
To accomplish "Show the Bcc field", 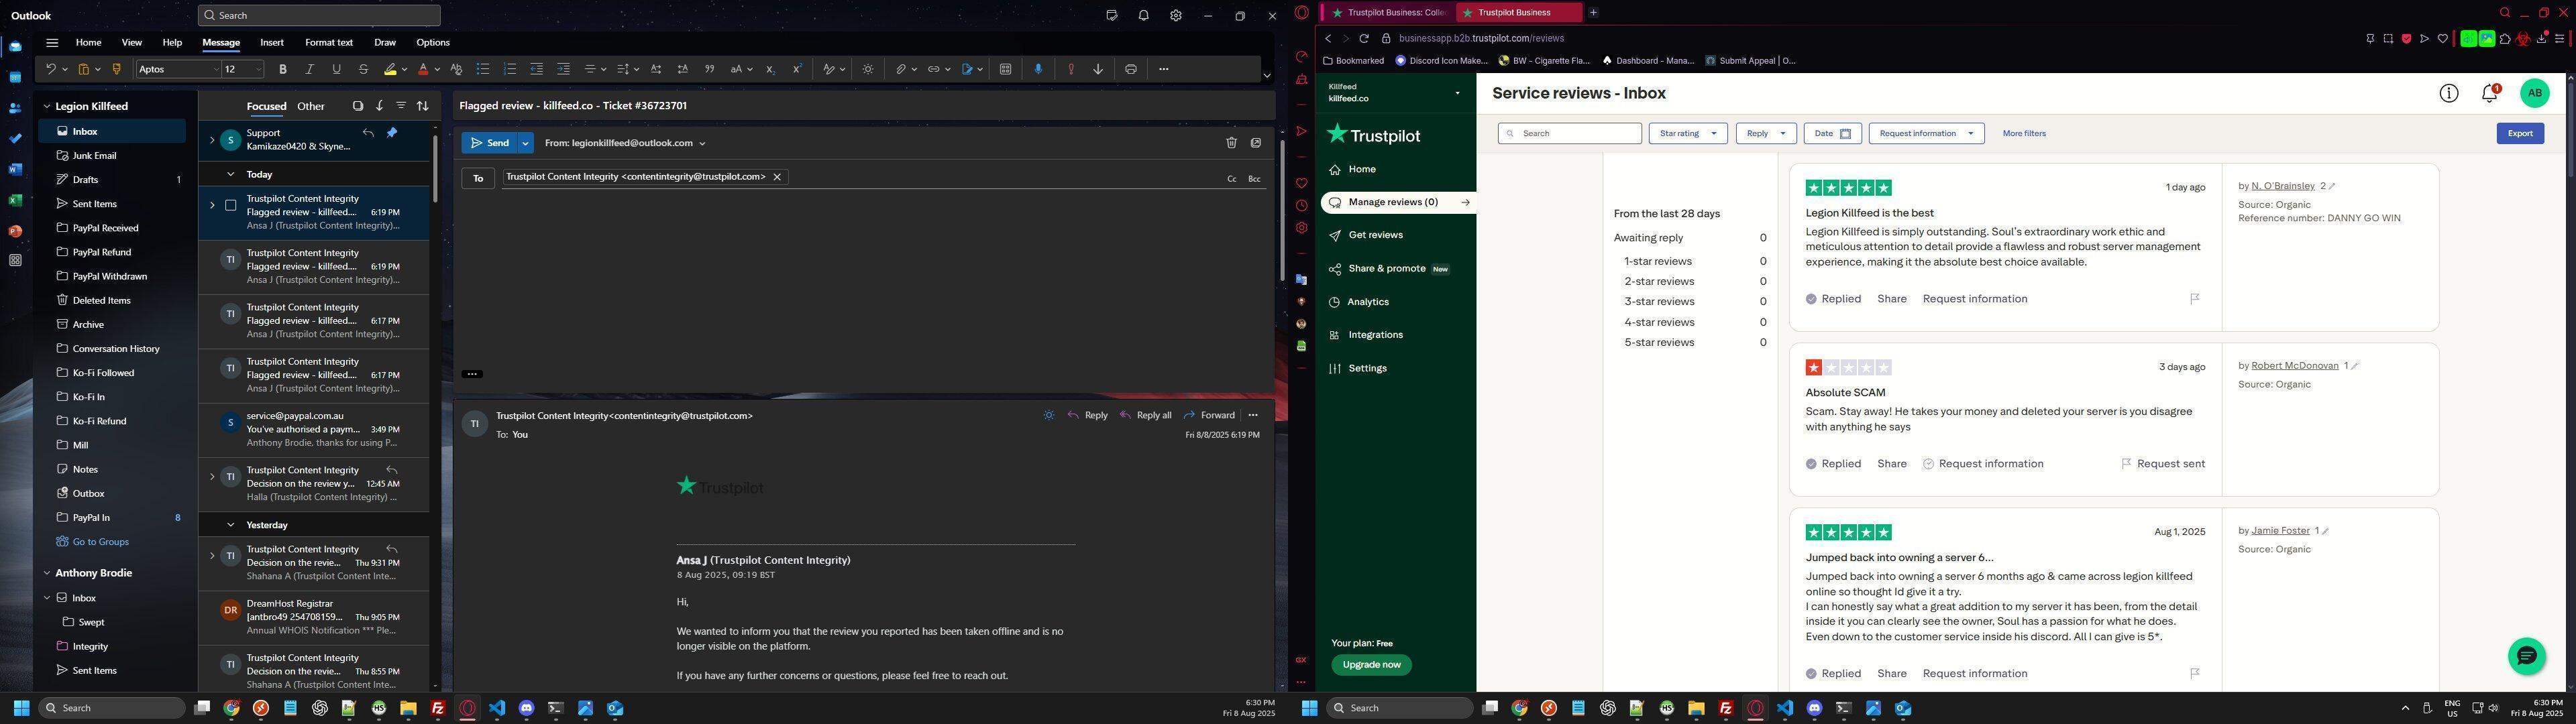I will coord(1254,179).
